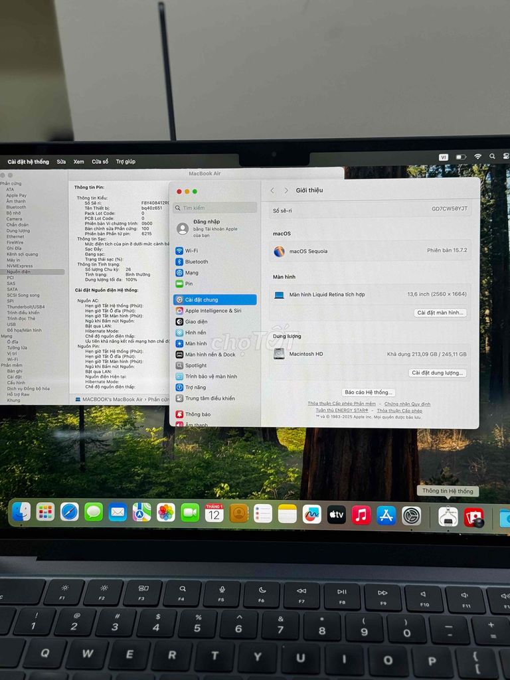Open App Store from the Dock
Screen dimensions: 510x680
(386, 515)
